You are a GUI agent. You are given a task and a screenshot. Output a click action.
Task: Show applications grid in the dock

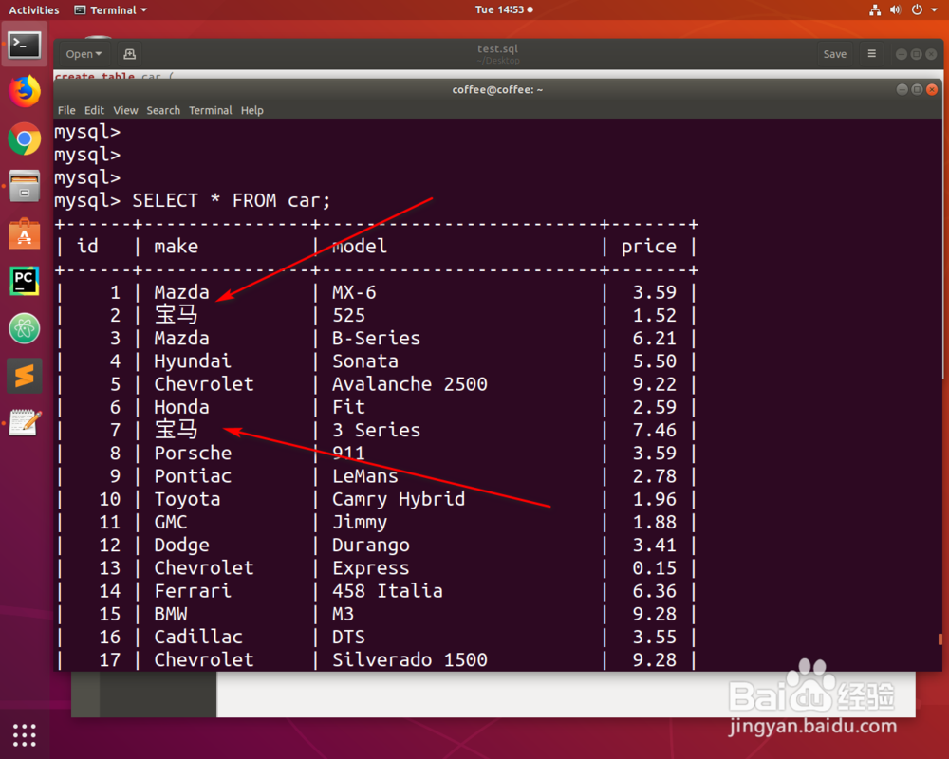[25, 734]
